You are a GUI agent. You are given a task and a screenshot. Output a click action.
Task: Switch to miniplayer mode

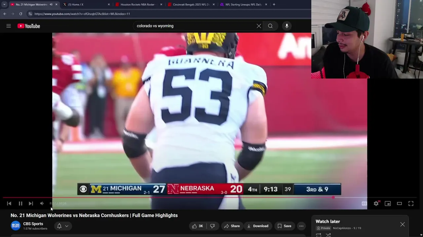(388, 203)
